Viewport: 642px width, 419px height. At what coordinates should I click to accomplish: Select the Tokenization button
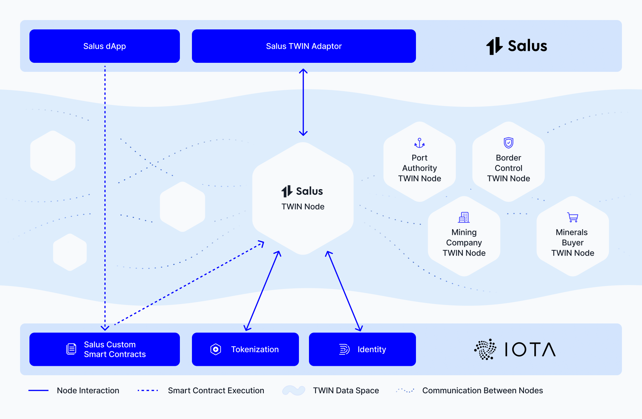pos(245,349)
